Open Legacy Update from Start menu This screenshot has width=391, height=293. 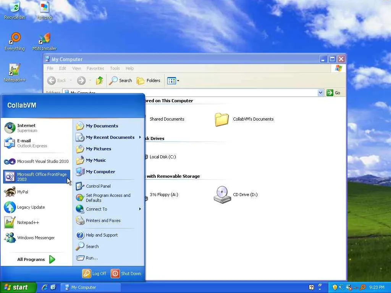tap(36, 207)
